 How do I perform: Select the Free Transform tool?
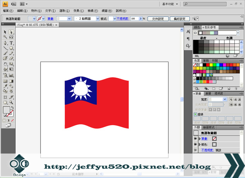click(x=11, y=69)
